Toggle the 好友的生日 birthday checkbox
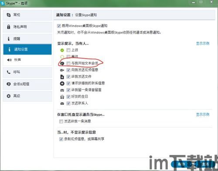Viewport: 218px width, 171px height. click(x=68, y=97)
